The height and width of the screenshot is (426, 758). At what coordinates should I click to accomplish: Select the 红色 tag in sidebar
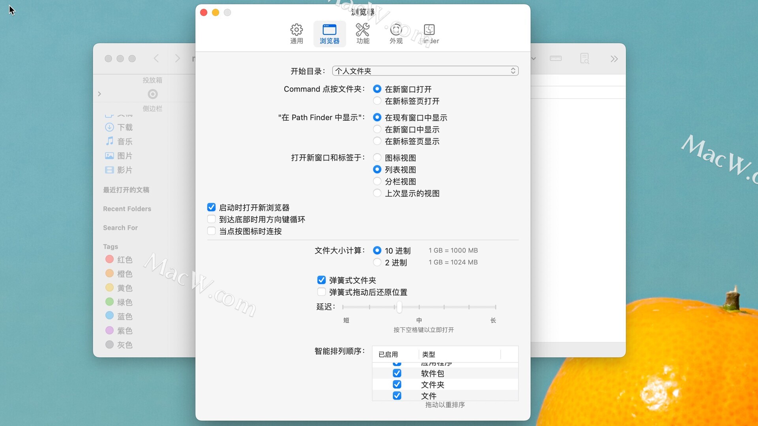click(x=118, y=260)
